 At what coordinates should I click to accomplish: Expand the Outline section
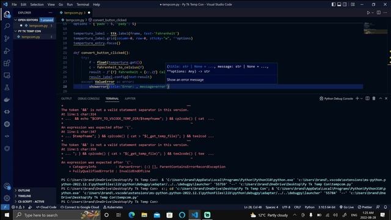24,190
